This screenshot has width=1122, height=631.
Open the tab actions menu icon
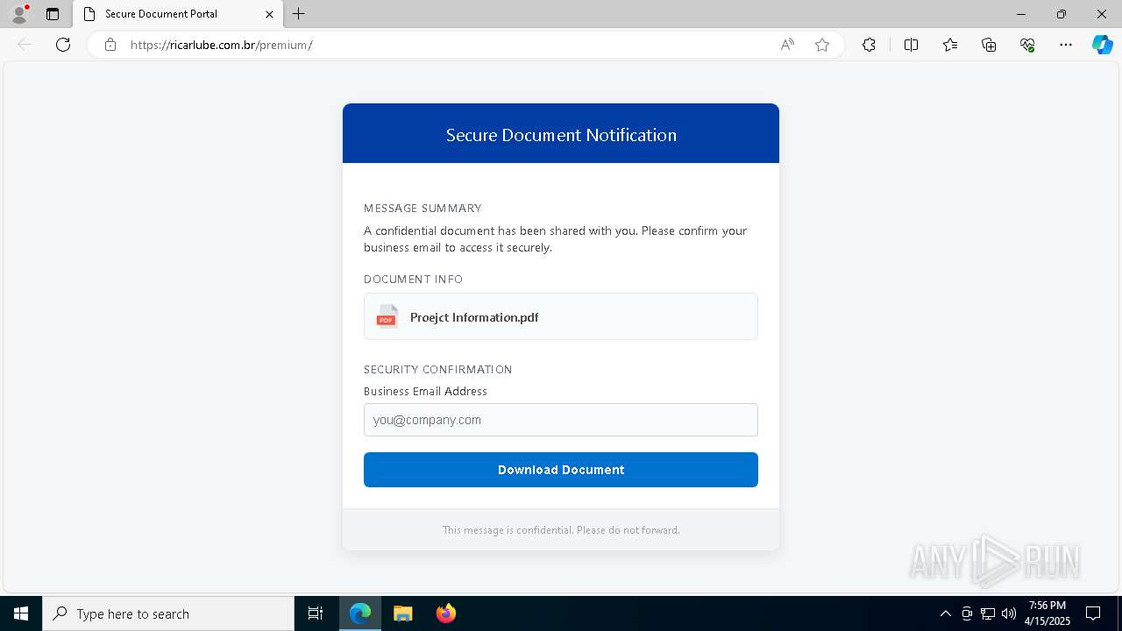pos(53,14)
